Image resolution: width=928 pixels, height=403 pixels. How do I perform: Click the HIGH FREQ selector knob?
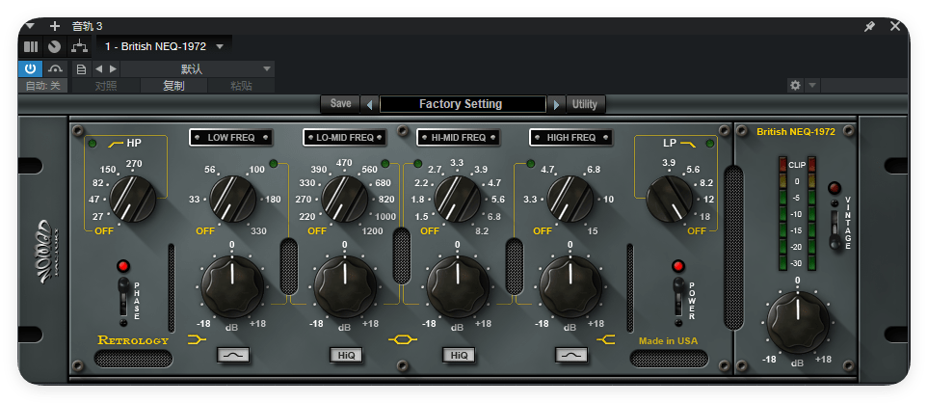pos(570,199)
